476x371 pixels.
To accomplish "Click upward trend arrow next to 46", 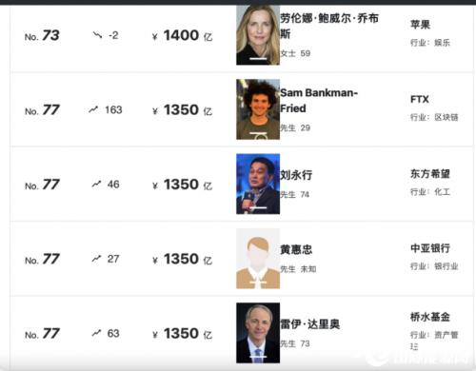I will [96, 184].
